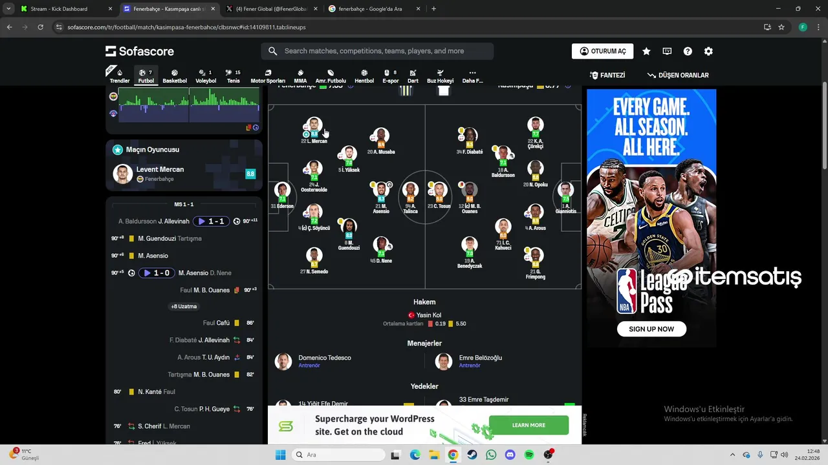
Task: Open the Trendler sports tab
Action: point(120,76)
